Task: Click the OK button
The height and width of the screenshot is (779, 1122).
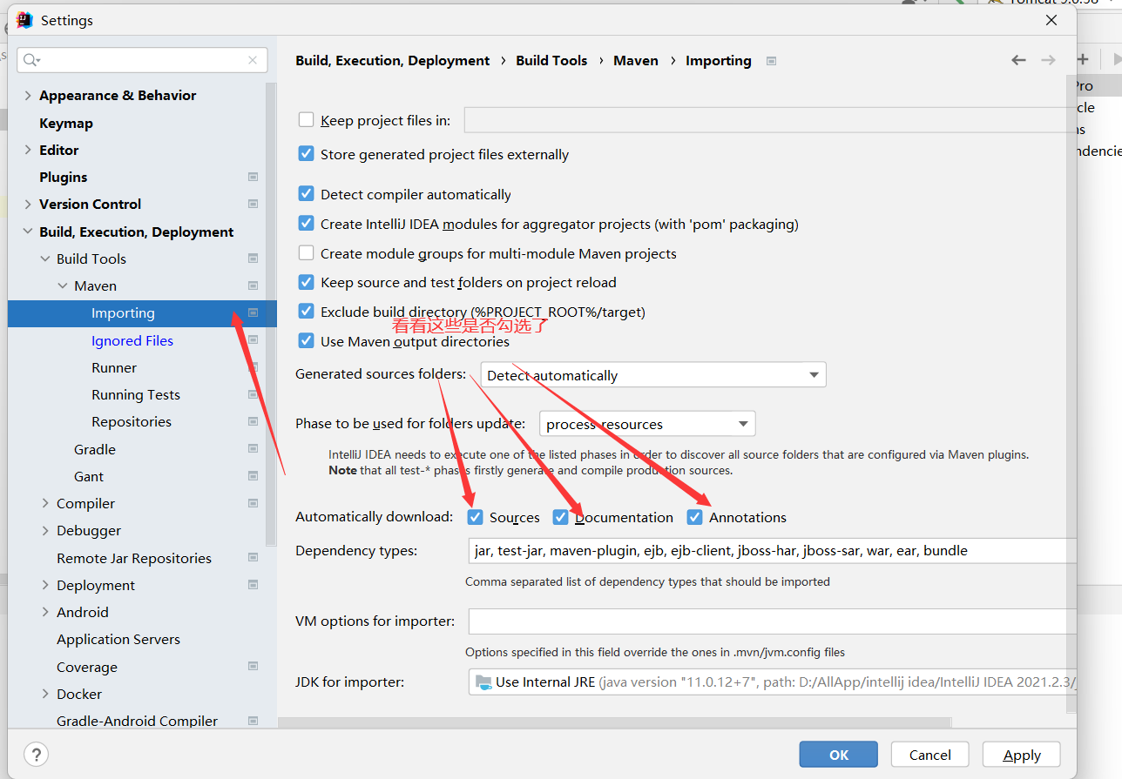Action: tap(839, 755)
